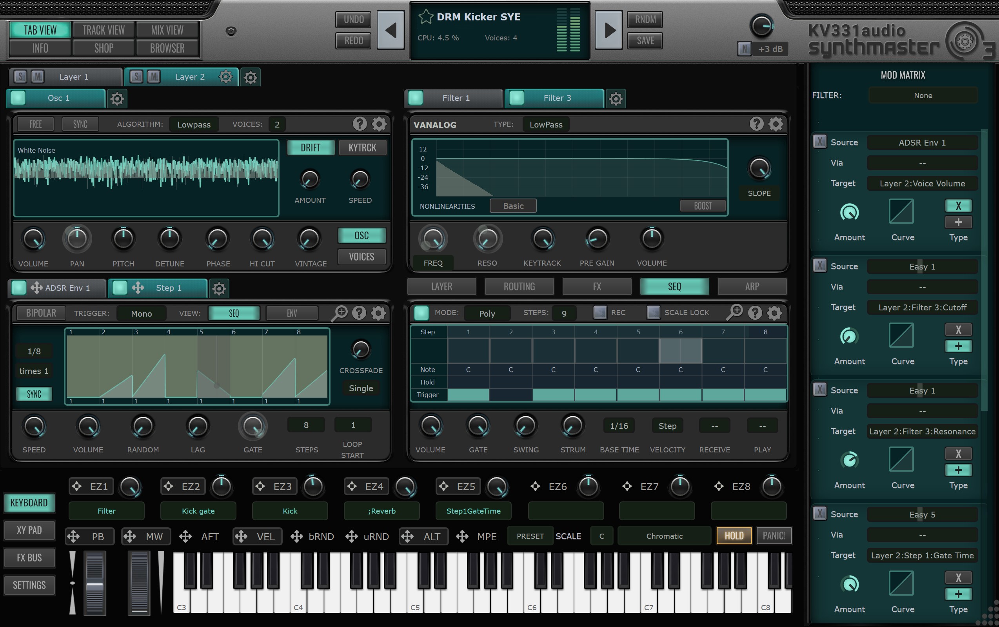The width and height of the screenshot is (999, 627).
Task: Click the SAVE preset button
Action: [645, 41]
